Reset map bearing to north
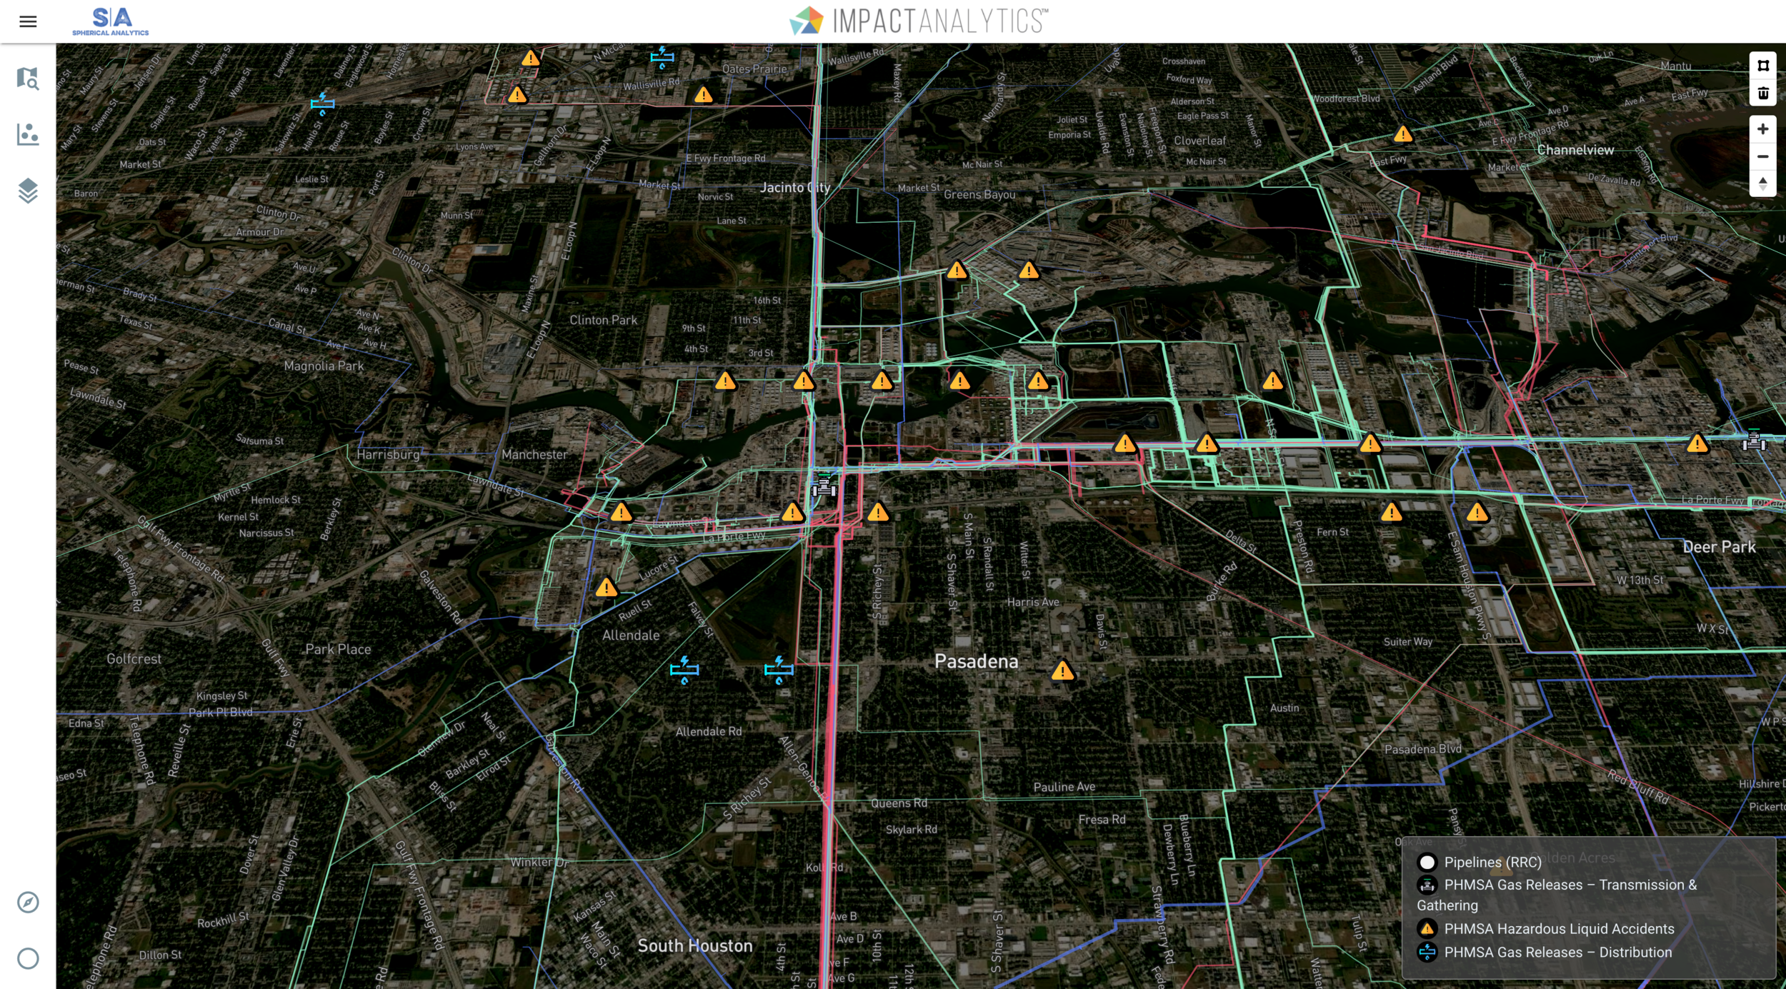Screen dimensions: 1786x989 [x=1762, y=184]
